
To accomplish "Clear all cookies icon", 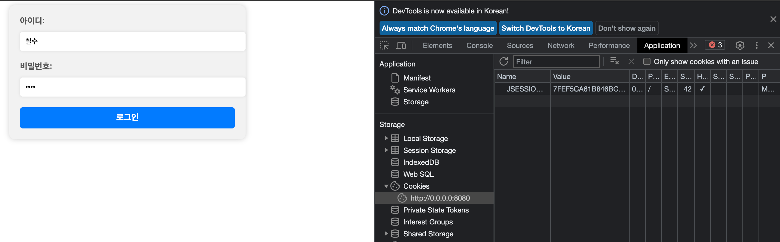I will [x=614, y=61].
